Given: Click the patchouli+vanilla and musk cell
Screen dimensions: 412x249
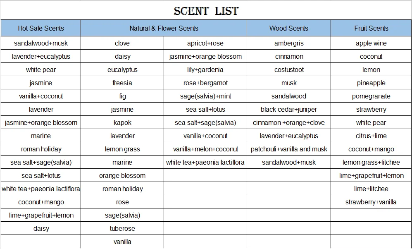Looking at the screenshot, I should tap(289, 149).
